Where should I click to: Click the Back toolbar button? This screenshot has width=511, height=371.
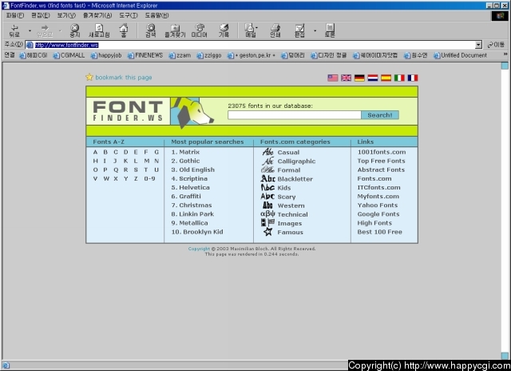pos(14,30)
